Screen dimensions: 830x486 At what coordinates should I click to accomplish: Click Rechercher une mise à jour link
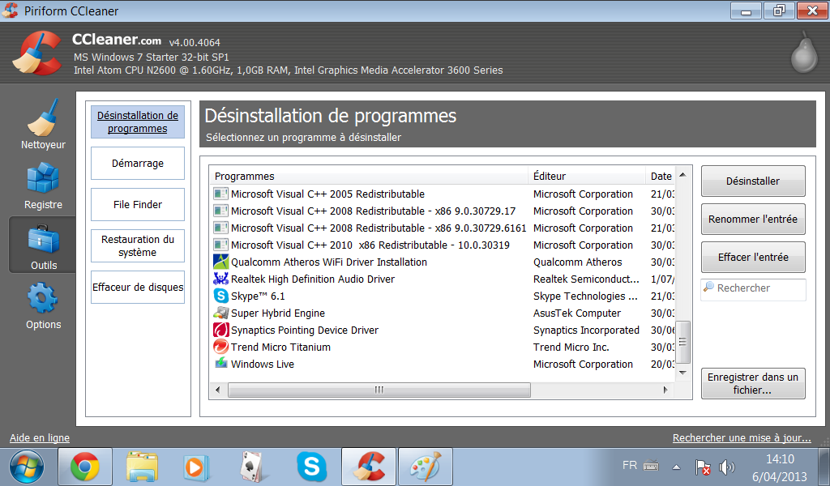coord(742,438)
